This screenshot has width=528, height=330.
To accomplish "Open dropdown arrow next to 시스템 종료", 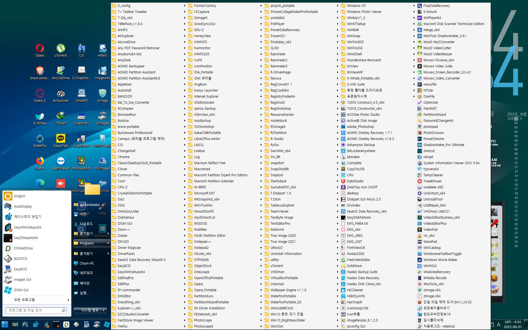I will click(x=104, y=310).
